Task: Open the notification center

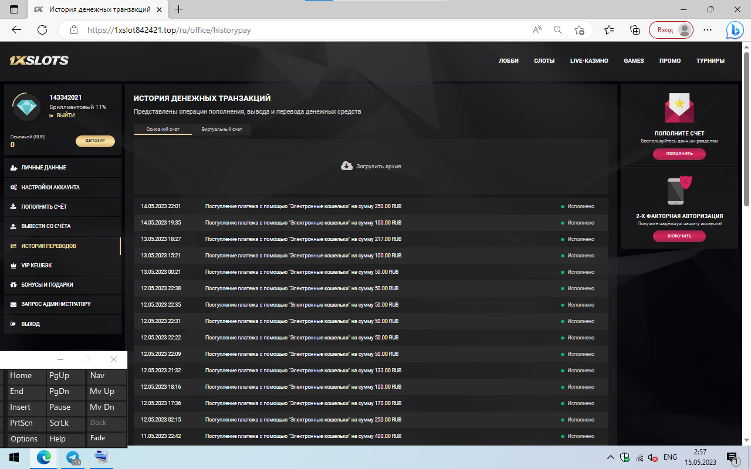Action: pyautogui.click(x=732, y=457)
